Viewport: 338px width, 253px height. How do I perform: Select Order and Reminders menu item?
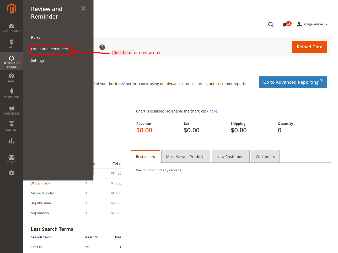pos(50,49)
